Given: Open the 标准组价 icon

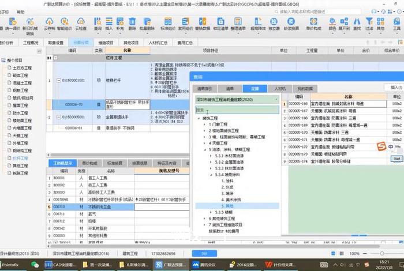Looking at the screenshot, I should click(168, 24).
